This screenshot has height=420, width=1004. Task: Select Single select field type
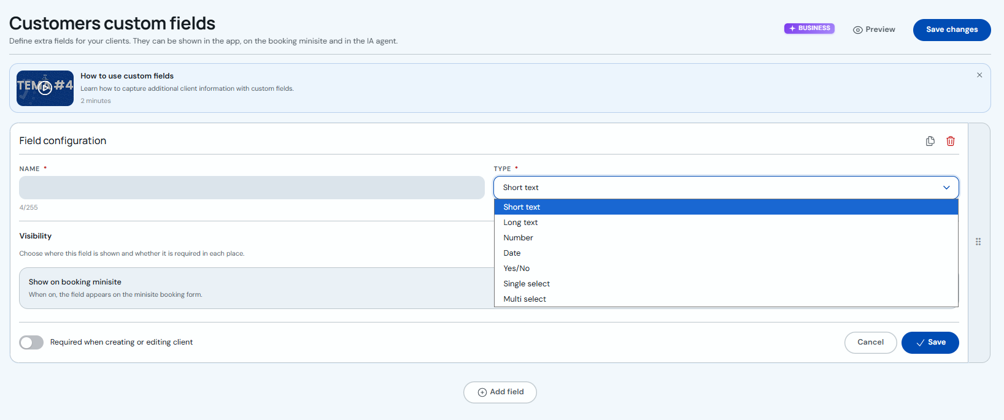pos(726,284)
